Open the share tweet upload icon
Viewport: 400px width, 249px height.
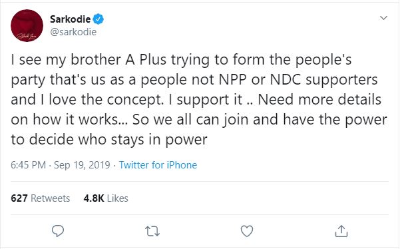pos(341,231)
